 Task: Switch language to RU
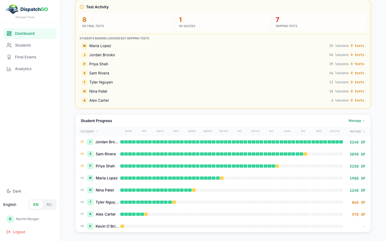[49, 205]
